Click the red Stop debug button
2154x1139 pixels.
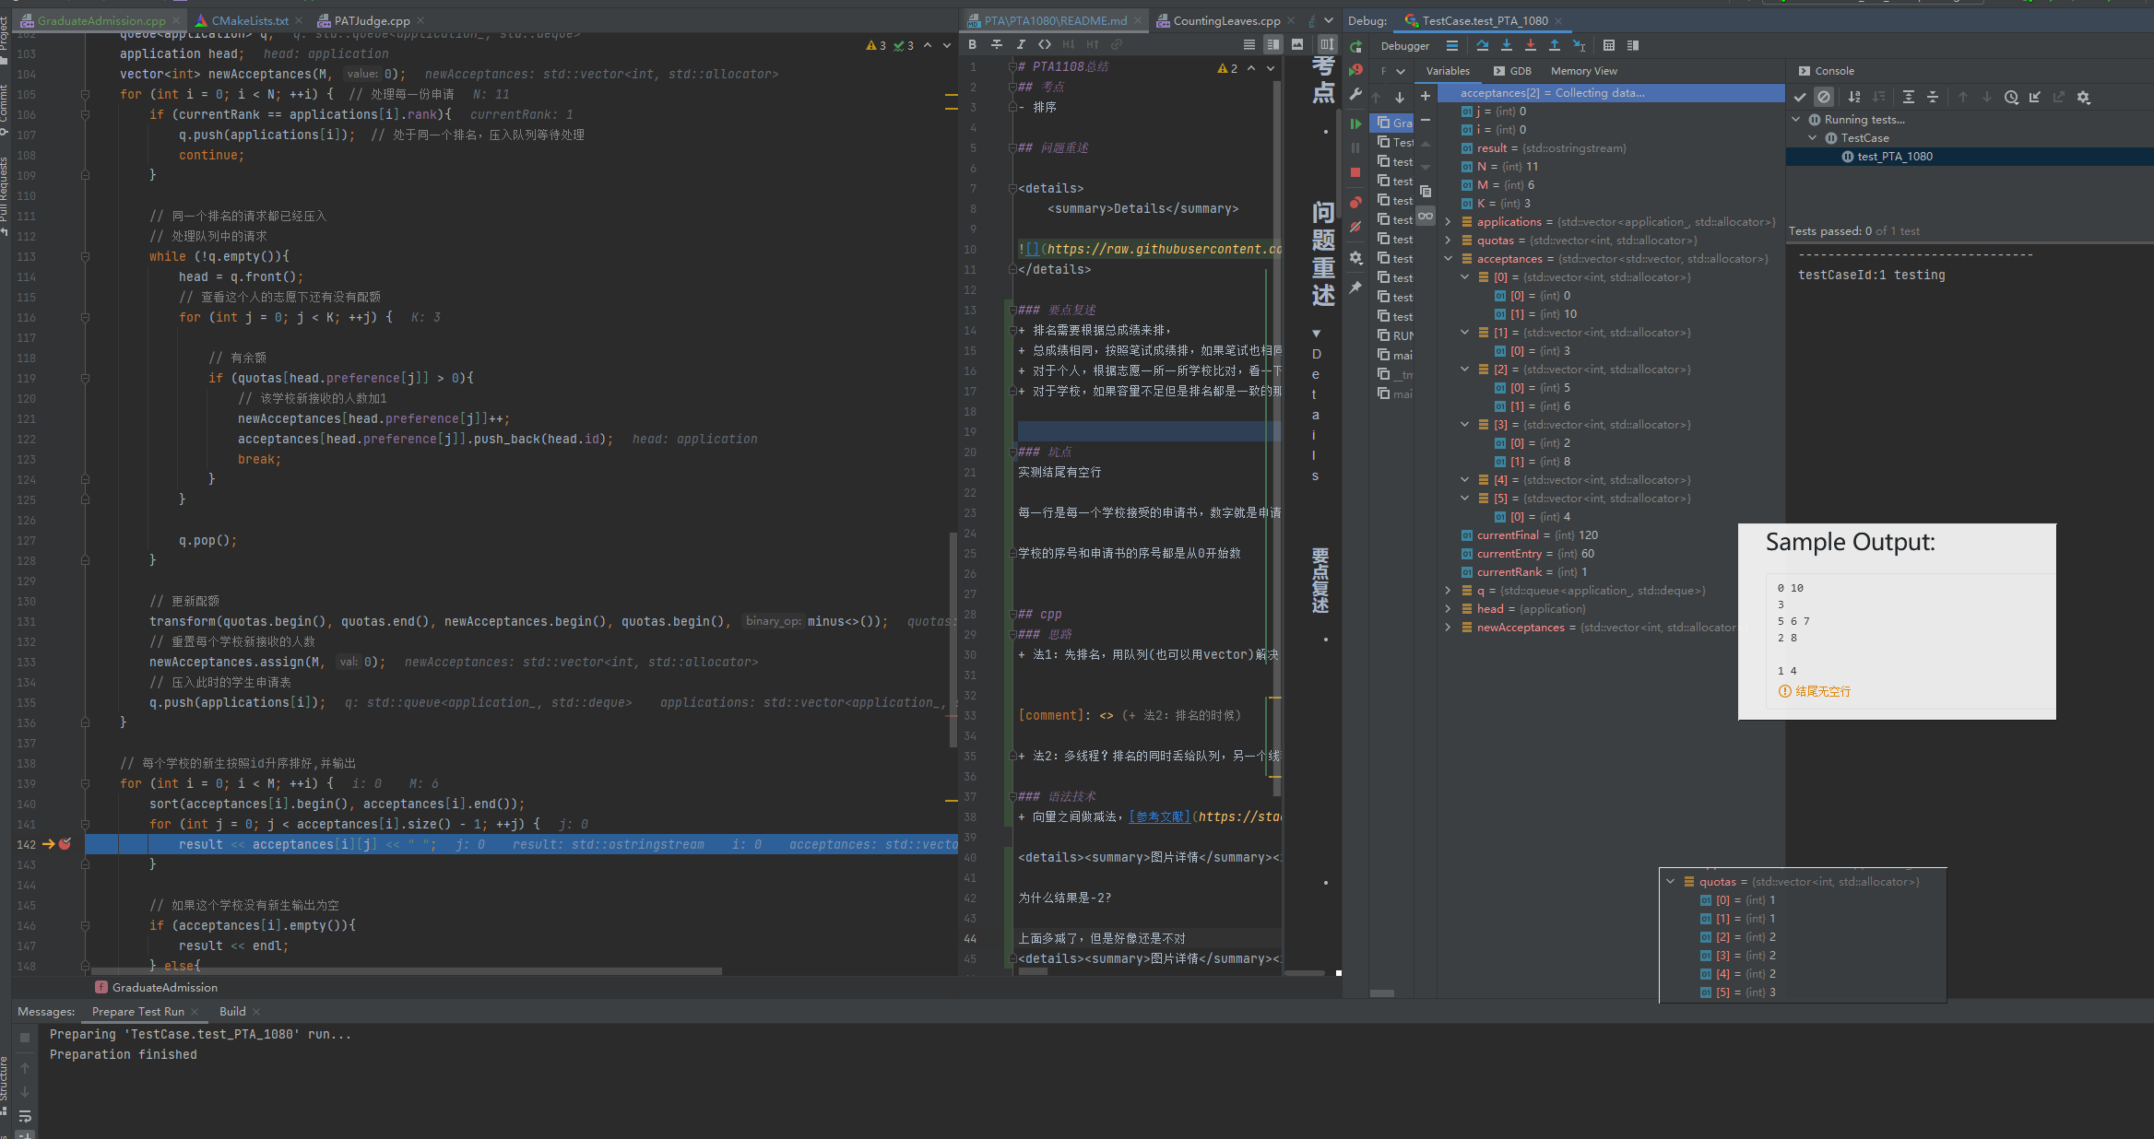point(1355,172)
